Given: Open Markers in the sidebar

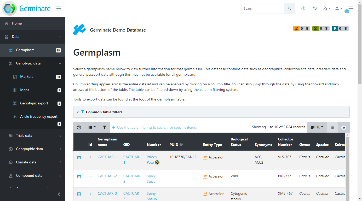Looking at the screenshot, I should click(27, 77).
